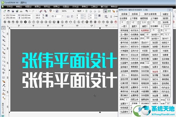This screenshot has height=117, width=176.
Task: Click the 选择底 button
Action: pyautogui.click(x=135, y=14)
